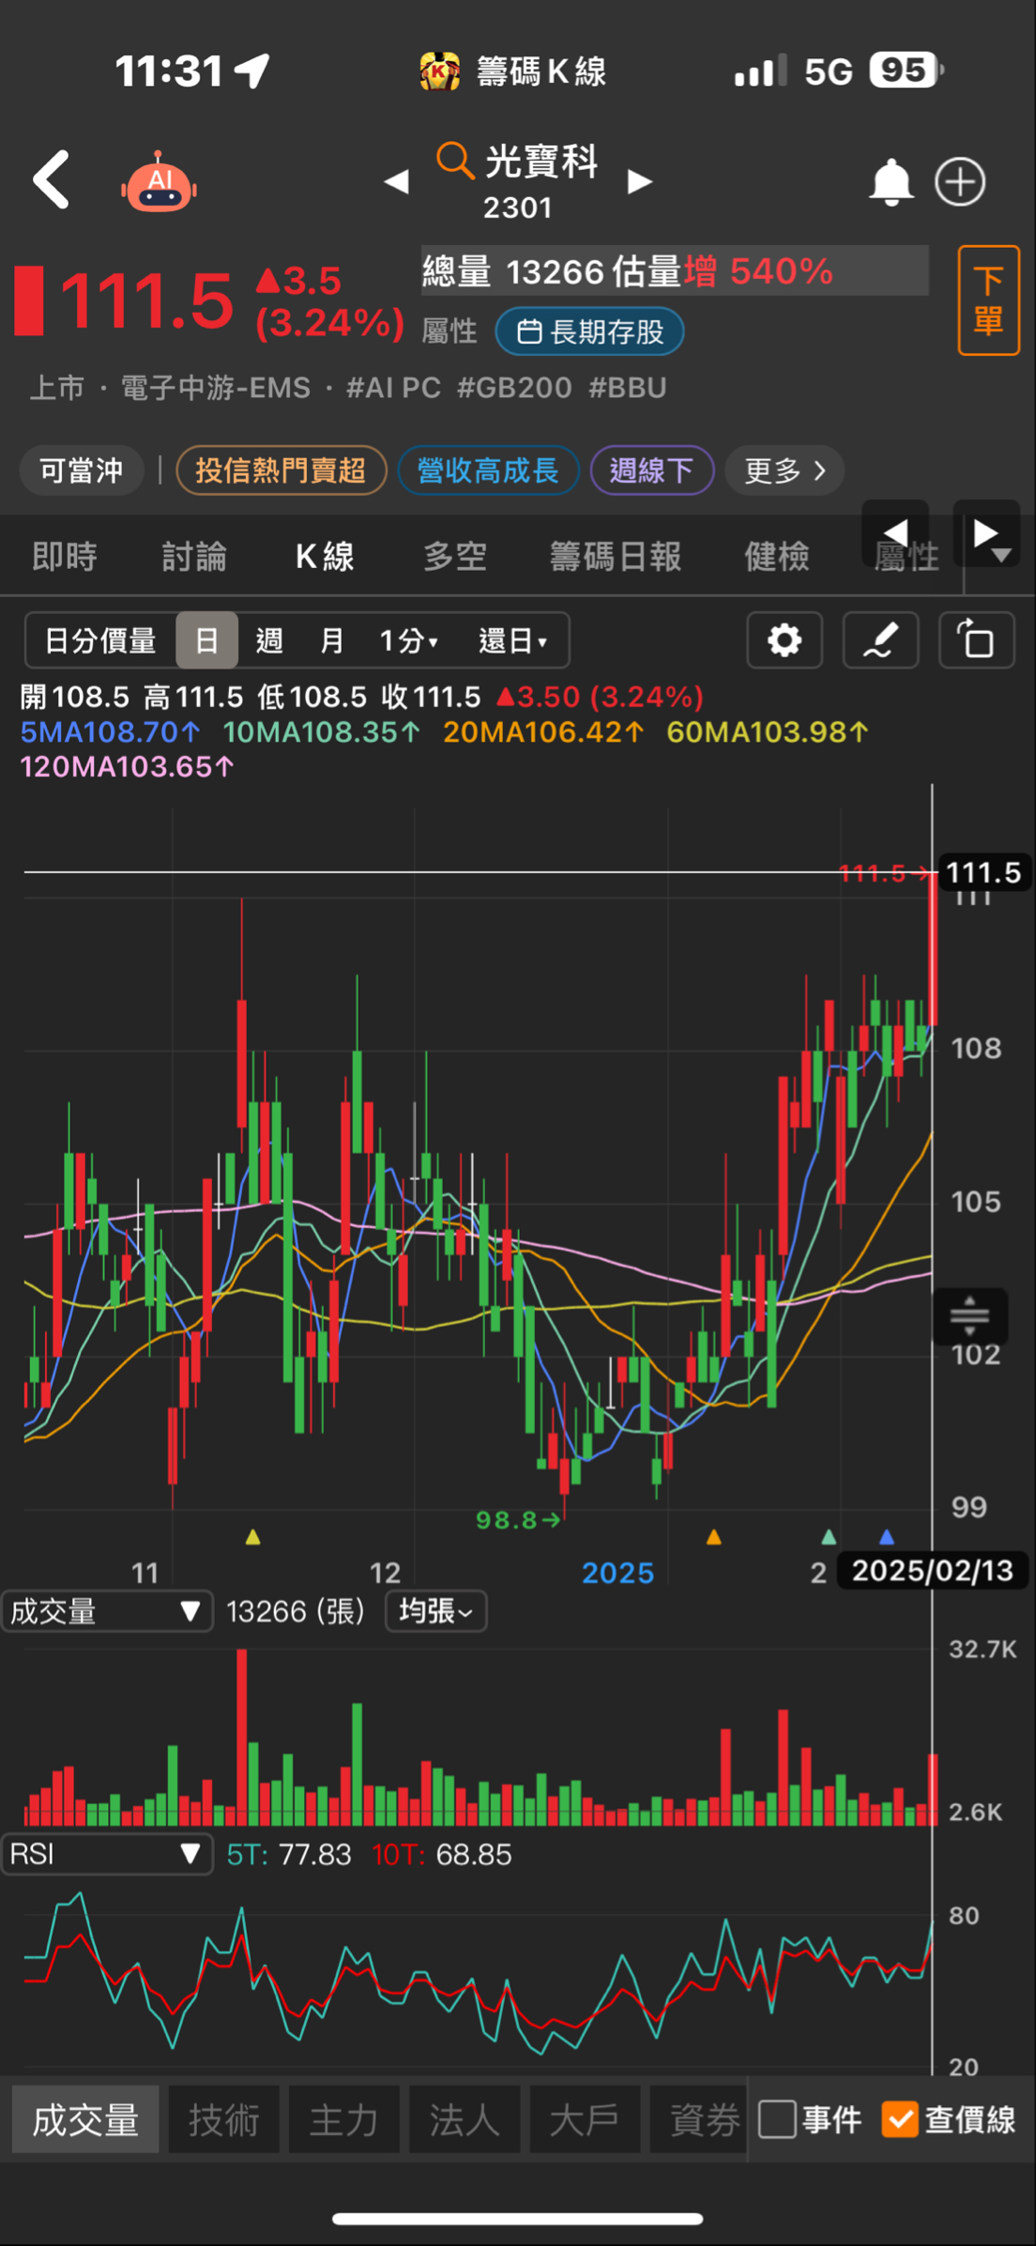This screenshot has width=1036, height=2246.
Task: Tap the chart height adjust handle
Action: (x=969, y=1315)
